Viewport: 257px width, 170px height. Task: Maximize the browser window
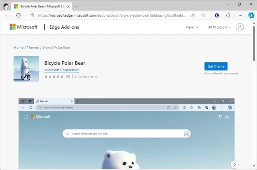[239, 4]
